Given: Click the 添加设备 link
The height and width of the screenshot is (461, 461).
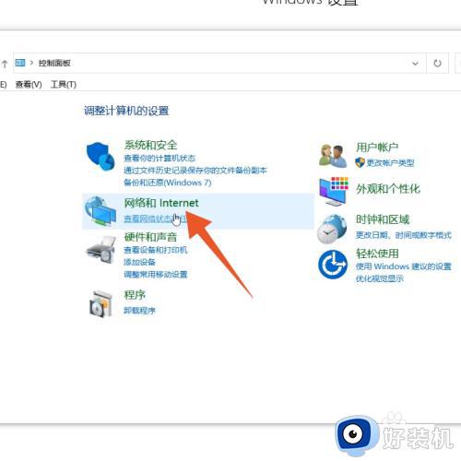Looking at the screenshot, I should click(x=139, y=262).
